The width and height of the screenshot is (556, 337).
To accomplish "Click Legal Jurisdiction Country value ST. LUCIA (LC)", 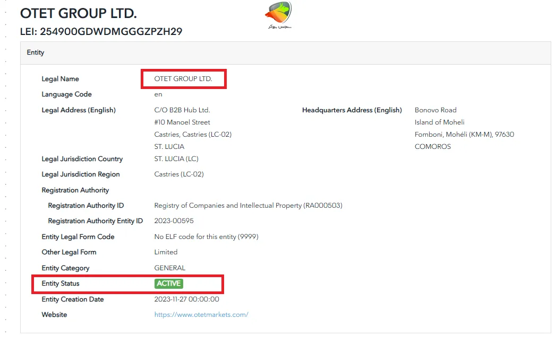I will 176,159.
